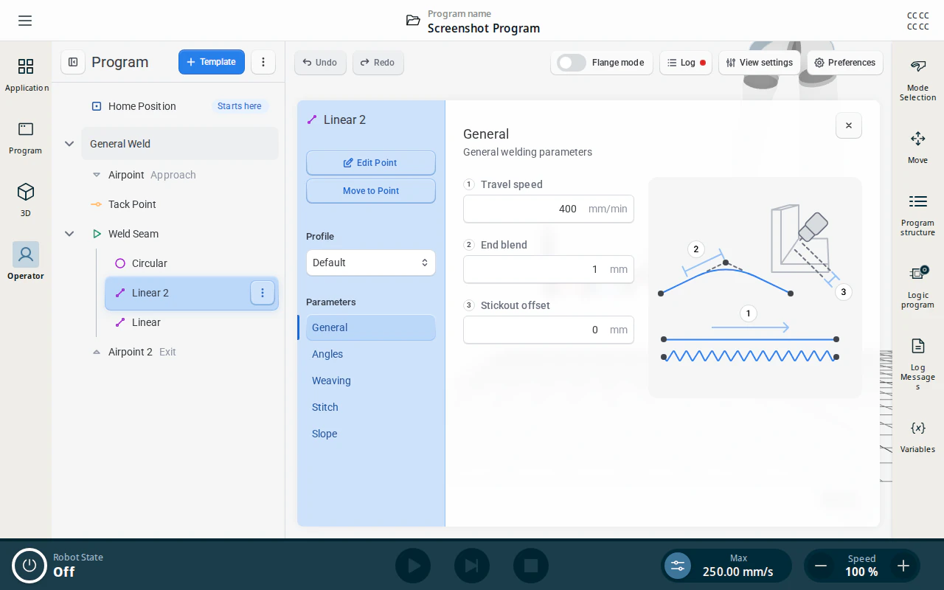Open Linear 2 row options menu
This screenshot has height=590, width=944.
point(262,293)
